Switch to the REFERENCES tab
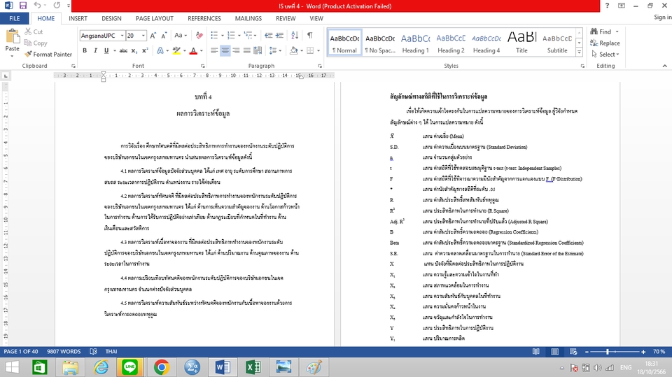Image resolution: width=672 pixels, height=377 pixels. (x=204, y=18)
